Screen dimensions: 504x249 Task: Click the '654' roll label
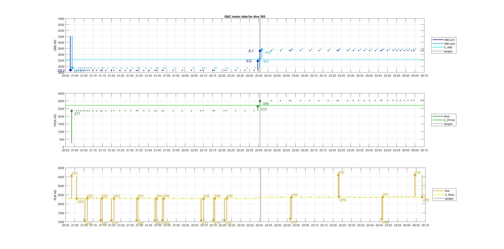418,173
